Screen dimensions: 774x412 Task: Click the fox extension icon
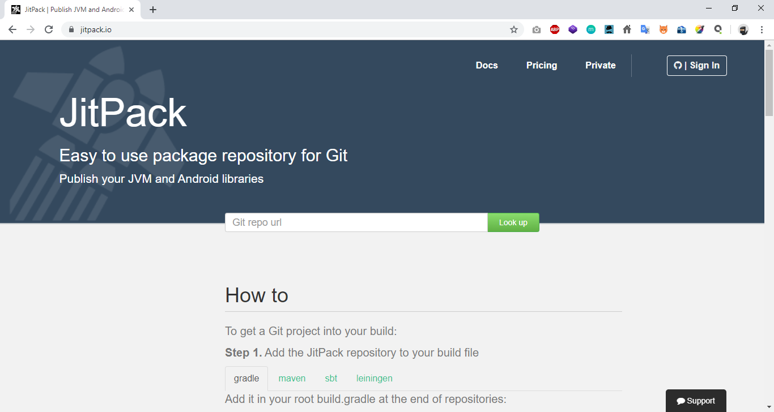(663, 29)
